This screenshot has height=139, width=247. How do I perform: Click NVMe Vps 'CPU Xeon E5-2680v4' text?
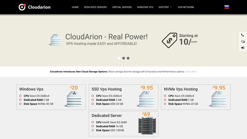pos(181,96)
